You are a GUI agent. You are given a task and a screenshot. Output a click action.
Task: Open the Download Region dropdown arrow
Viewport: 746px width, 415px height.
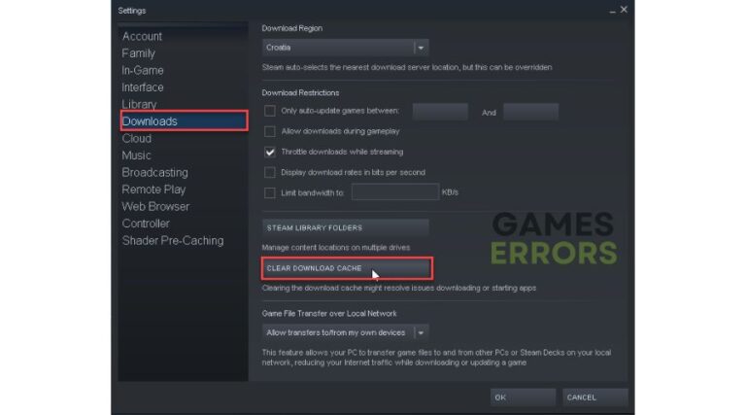point(421,48)
